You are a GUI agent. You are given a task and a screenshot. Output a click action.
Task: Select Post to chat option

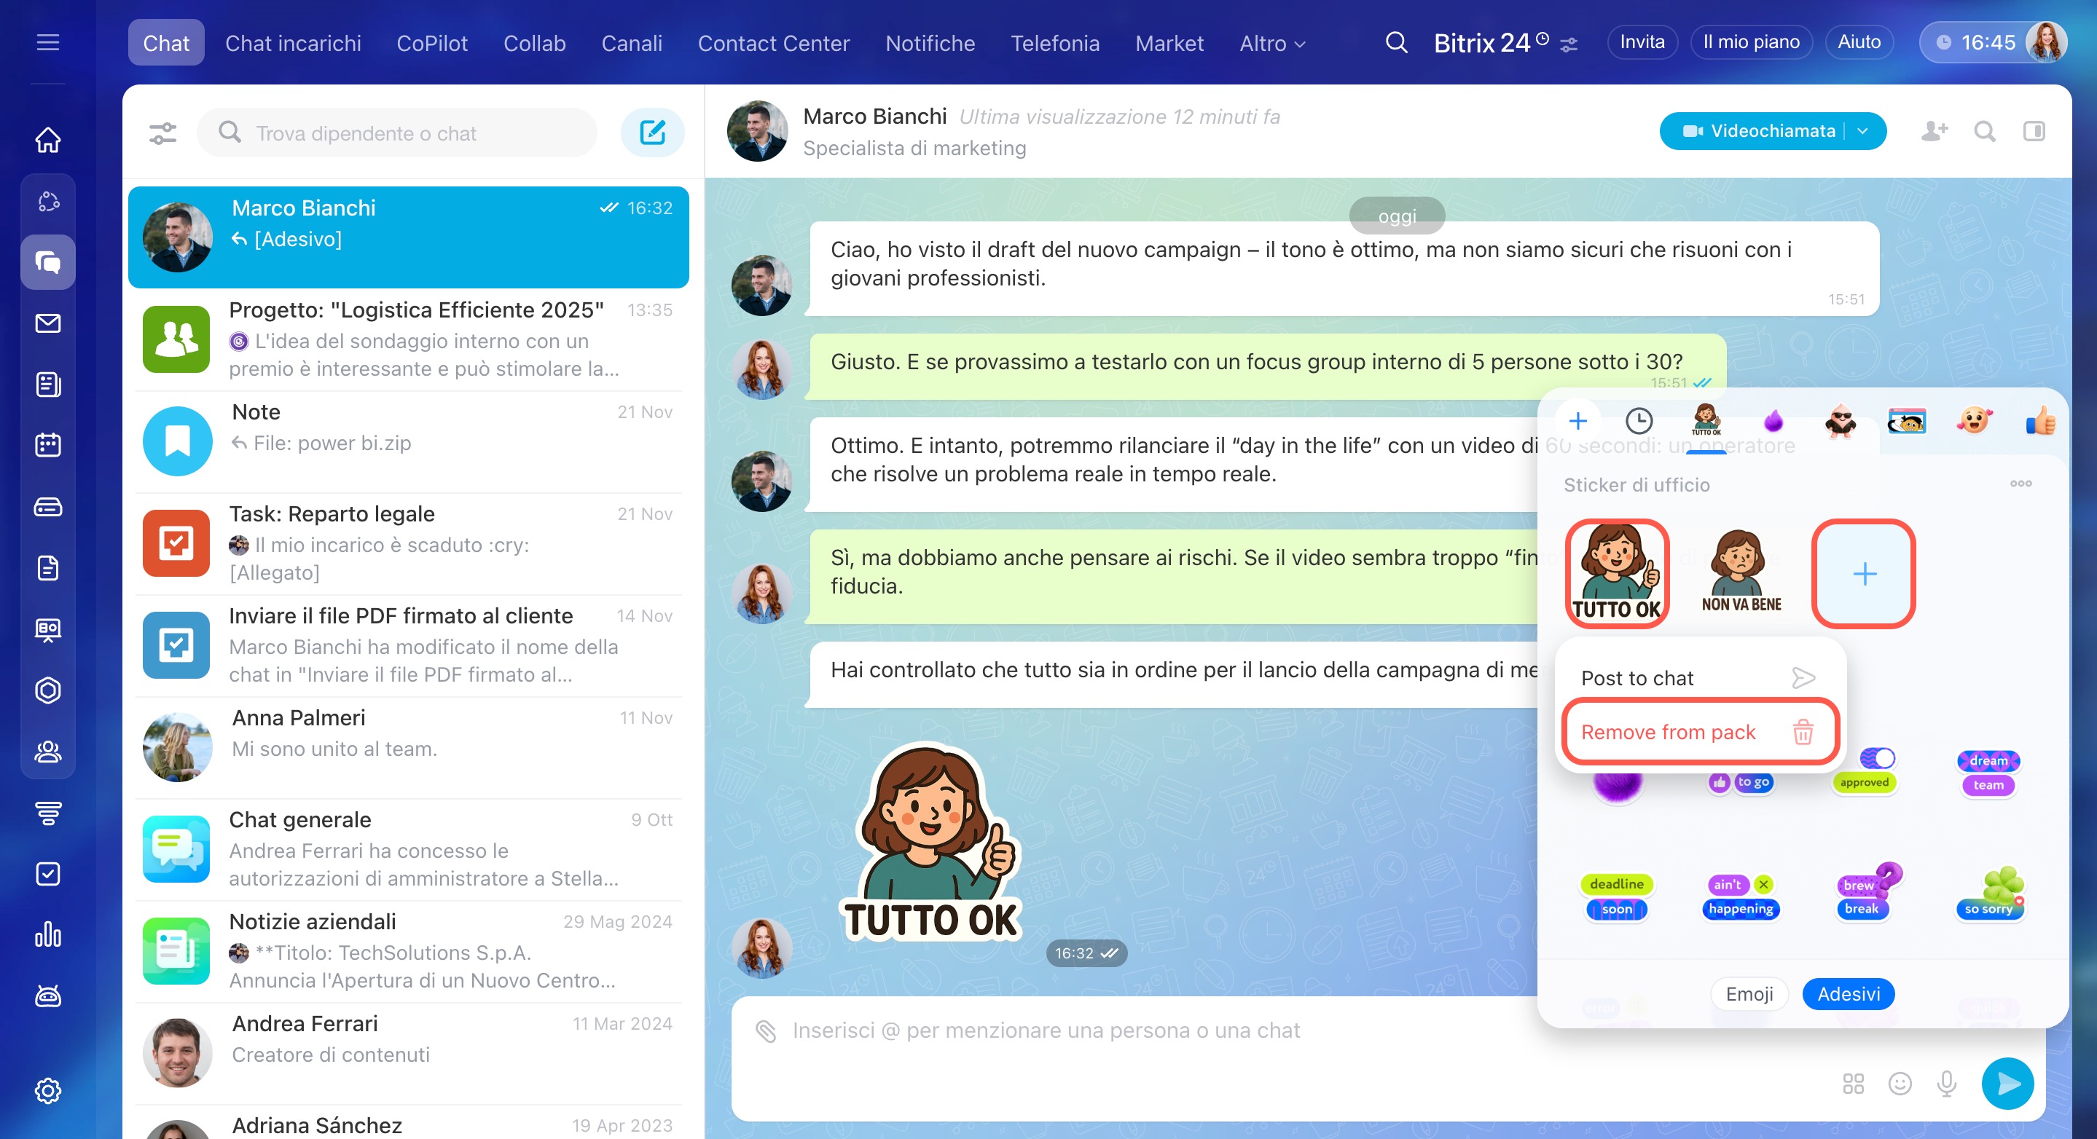point(1698,678)
